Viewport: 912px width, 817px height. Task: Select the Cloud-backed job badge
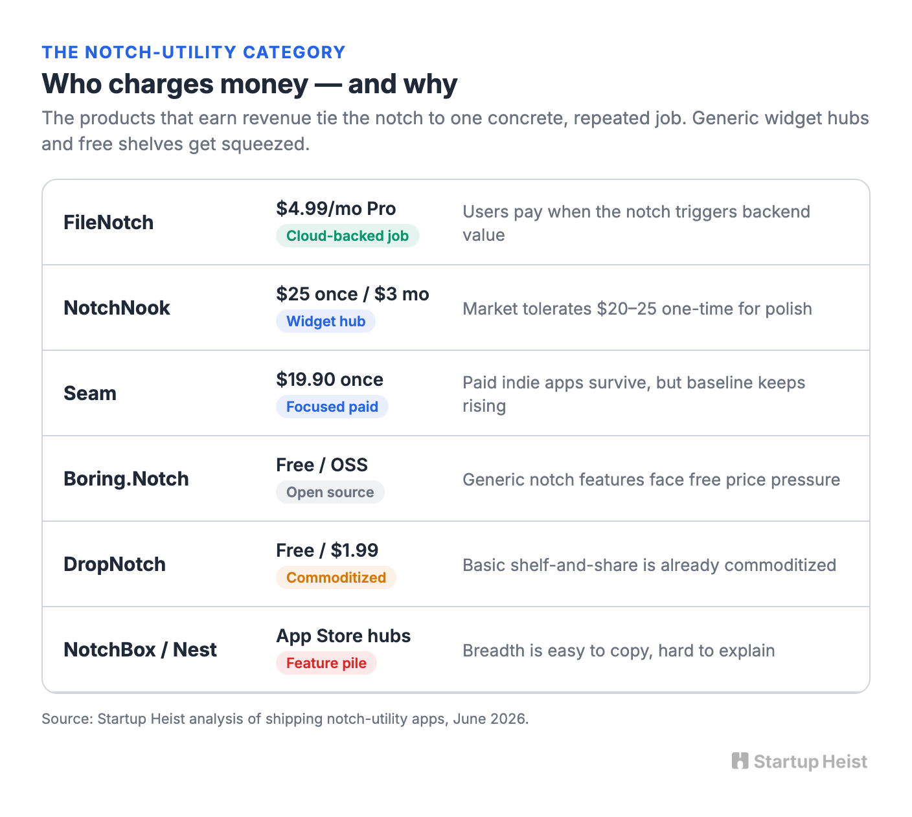[348, 236]
